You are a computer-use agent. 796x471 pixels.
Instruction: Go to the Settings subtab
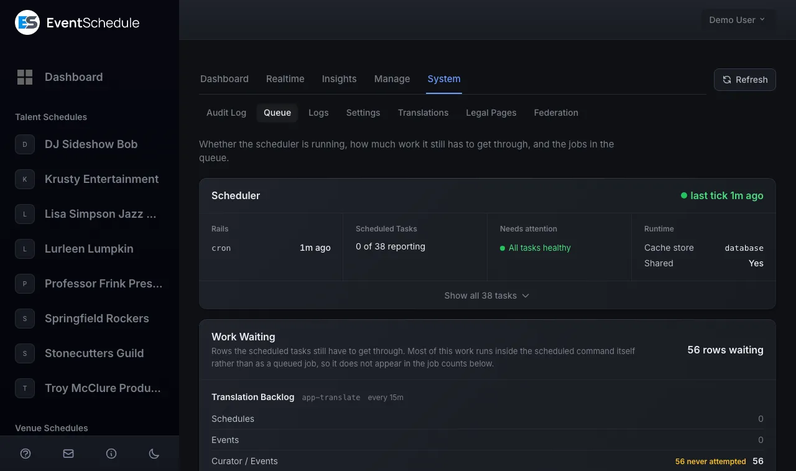(363, 113)
